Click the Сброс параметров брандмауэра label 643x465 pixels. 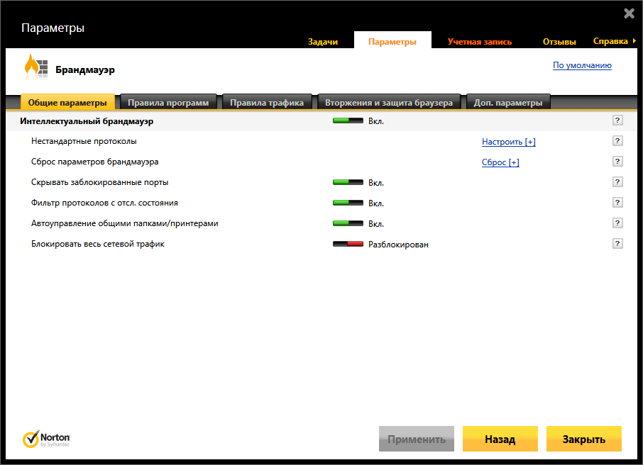coord(94,162)
